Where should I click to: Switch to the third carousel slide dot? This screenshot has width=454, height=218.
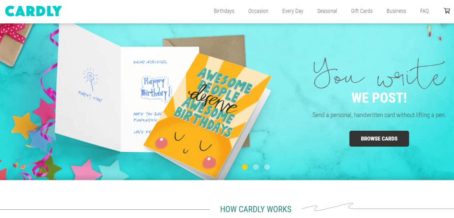[267, 167]
